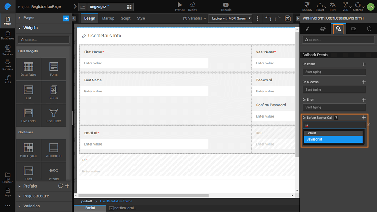Refresh the Prefabs list
This screenshot has height=212, width=377.
(x=60, y=186)
